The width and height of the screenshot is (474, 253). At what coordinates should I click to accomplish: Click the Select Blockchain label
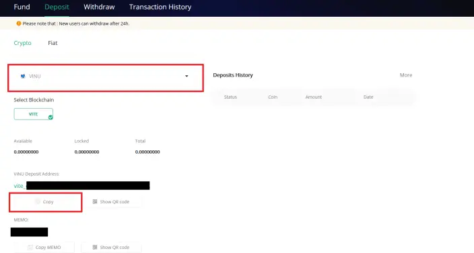pyautogui.click(x=34, y=100)
